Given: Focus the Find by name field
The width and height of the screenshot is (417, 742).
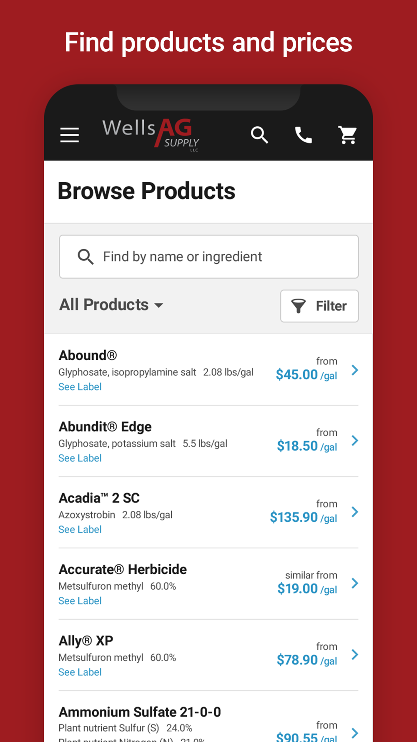Looking at the screenshot, I should tap(209, 257).
